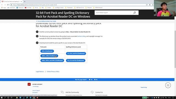Select Yes for page helpful question
Viewport: 176px width, 99px height.
pyautogui.click(x=91, y=79)
